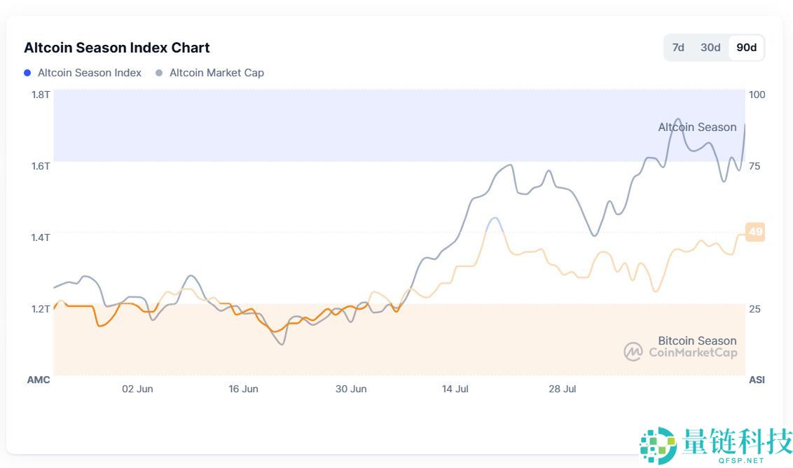Click the Bitcoin Season zone label
The image size is (793, 468).
[697, 340]
